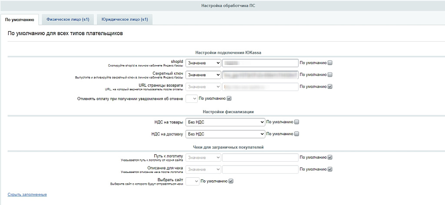The width and height of the screenshot is (445, 205).
Task: Click the Описание для чека text field
Action: (x=260, y=169)
